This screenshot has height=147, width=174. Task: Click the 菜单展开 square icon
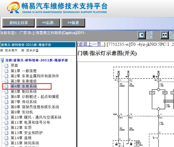(x=1, y=50)
